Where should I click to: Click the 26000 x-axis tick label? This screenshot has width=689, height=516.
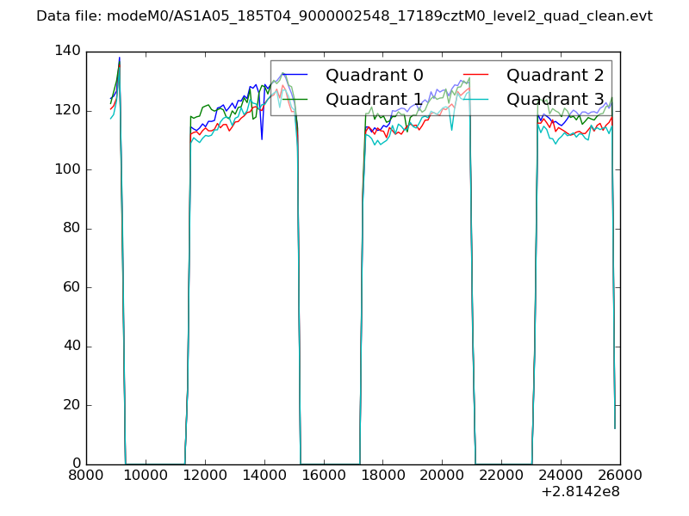coord(620,476)
